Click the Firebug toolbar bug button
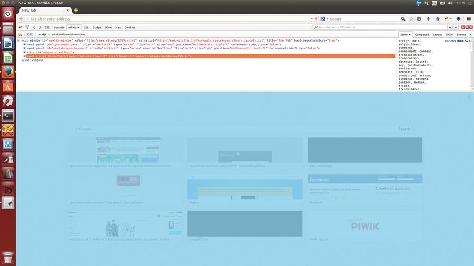474x266 pixels. click(446, 19)
